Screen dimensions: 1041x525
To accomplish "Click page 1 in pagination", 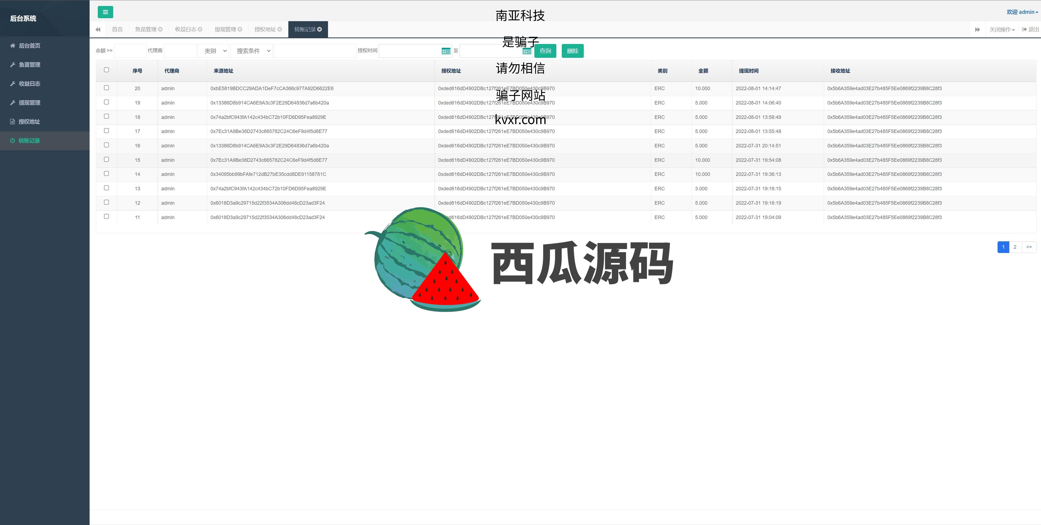I will coord(1003,247).
